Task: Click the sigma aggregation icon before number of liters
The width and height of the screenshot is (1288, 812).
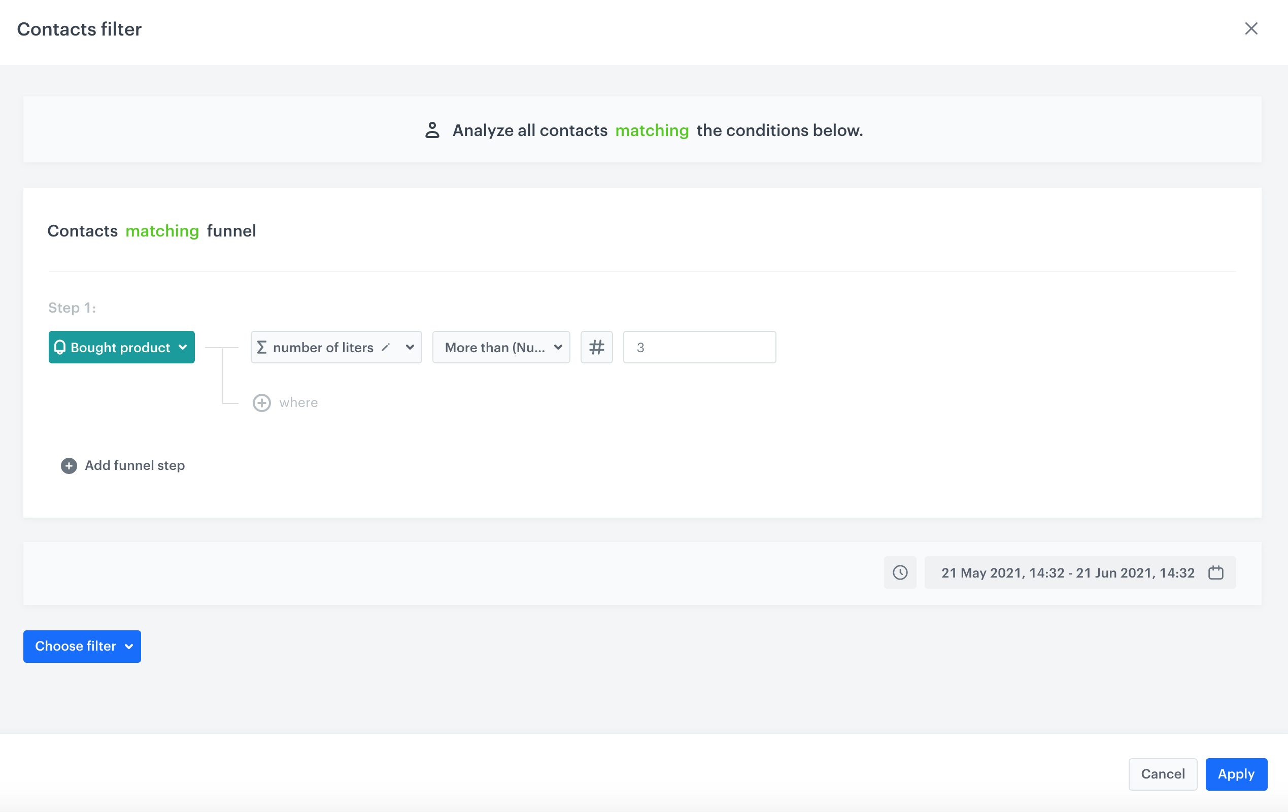Action: [x=263, y=347]
